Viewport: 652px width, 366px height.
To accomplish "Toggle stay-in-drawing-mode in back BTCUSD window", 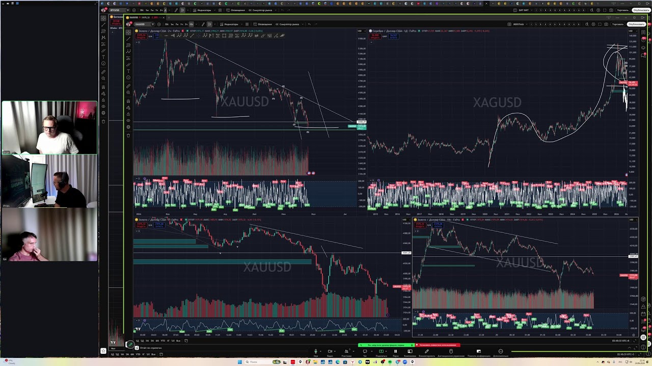I will 103,94.
